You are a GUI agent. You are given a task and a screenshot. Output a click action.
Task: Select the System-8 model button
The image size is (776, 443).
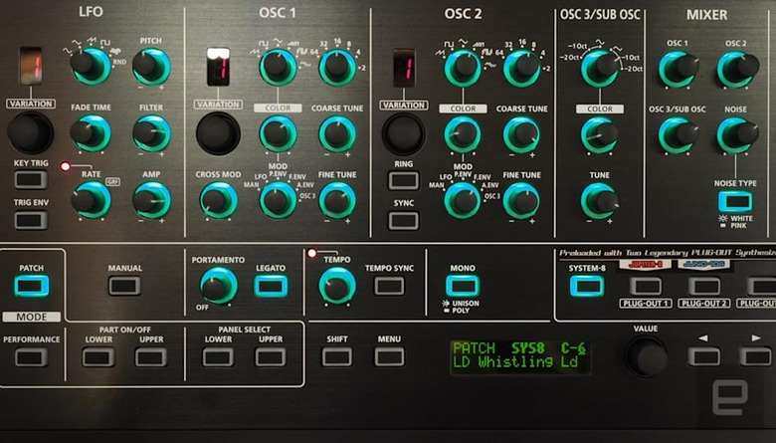[x=587, y=286]
